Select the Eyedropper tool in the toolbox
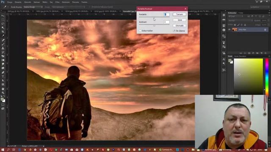 (3, 35)
